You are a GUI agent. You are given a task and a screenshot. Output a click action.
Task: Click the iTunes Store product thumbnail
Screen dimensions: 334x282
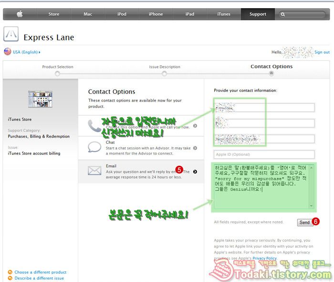pos(40,99)
